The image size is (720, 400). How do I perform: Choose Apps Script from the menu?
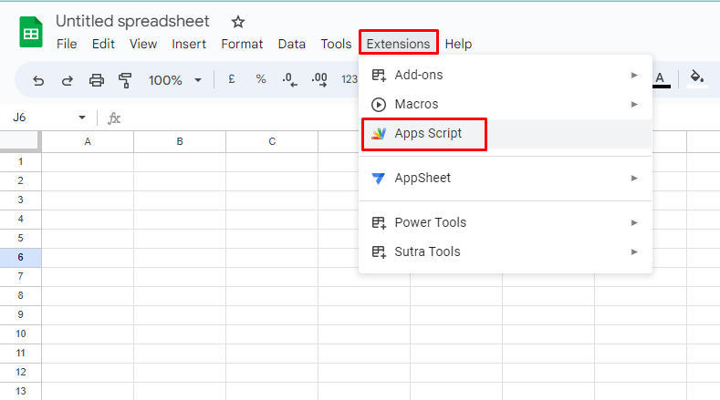pyautogui.click(x=506, y=134)
